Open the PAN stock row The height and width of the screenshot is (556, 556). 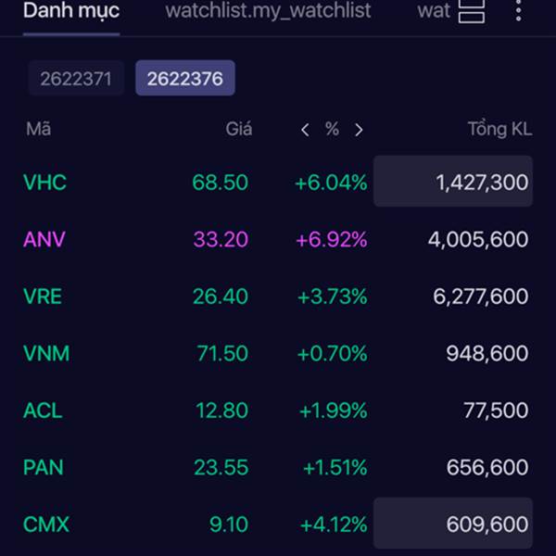pyautogui.click(x=278, y=467)
